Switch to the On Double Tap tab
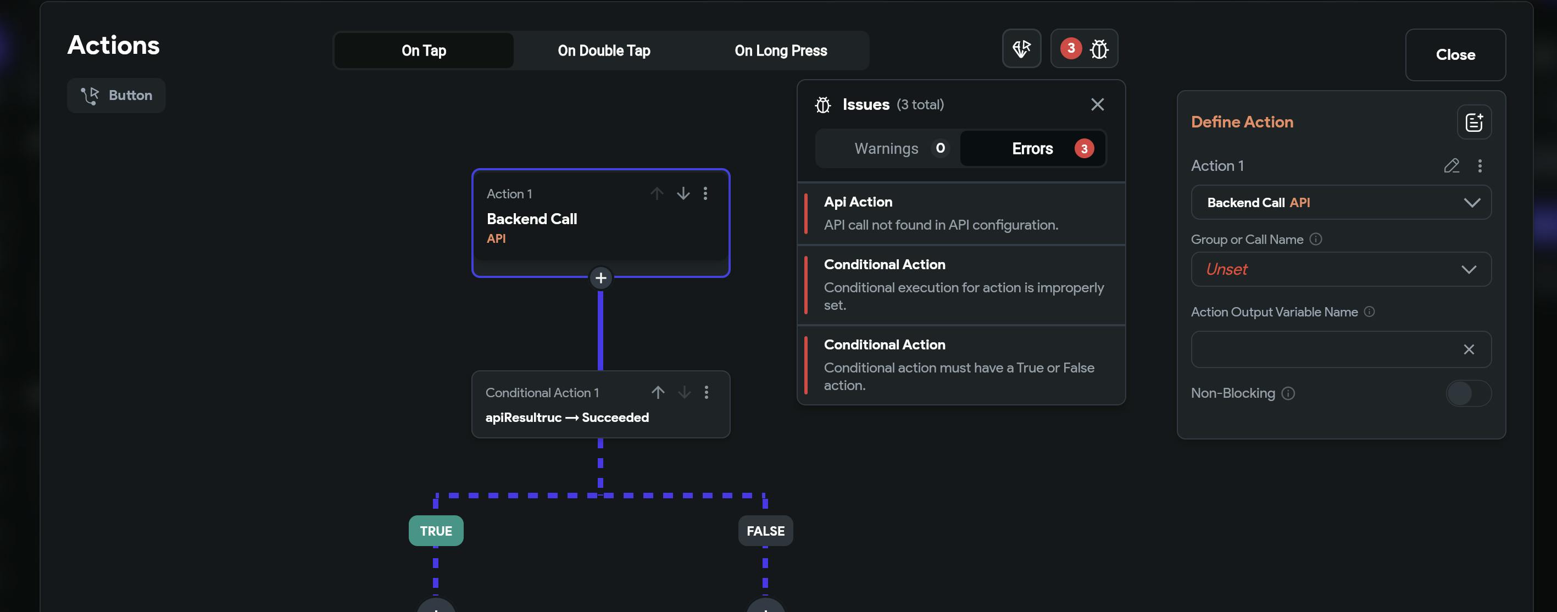Screen dimensions: 1557x612 (x=603, y=51)
